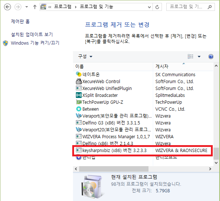This screenshot has height=201, width=220.
Task: Click the 프로그램 및 기능 search box
Action: pos(190,7)
